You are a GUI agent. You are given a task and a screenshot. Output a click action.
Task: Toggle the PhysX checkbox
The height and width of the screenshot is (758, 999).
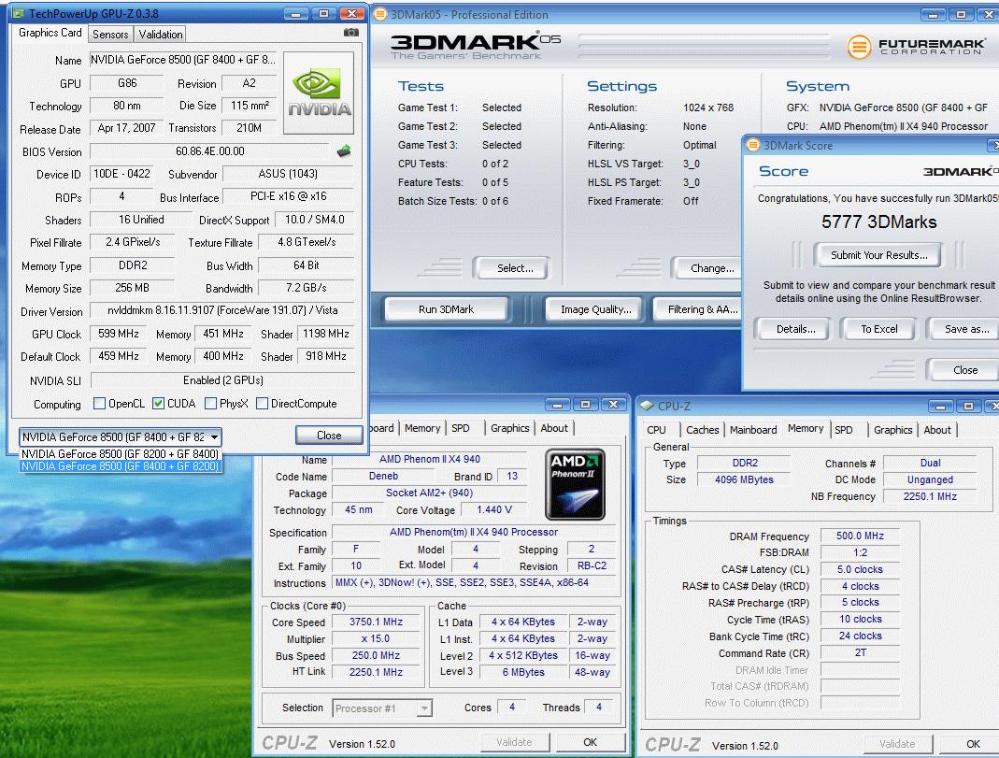point(211,403)
